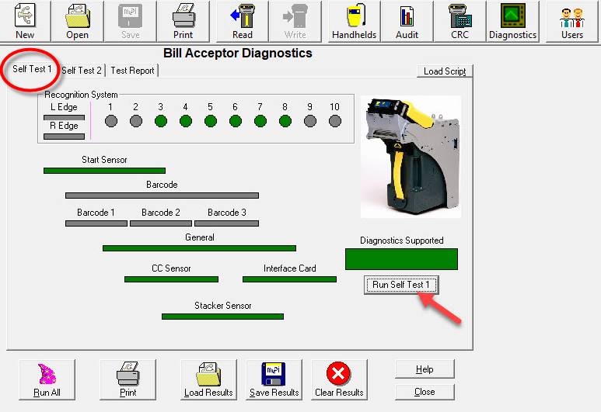The image size is (601, 412).
Task: Click the Print icon in top toolbar
Action: 183,22
